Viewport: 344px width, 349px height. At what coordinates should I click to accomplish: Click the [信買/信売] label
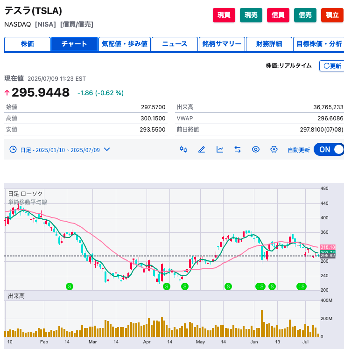click(77, 24)
